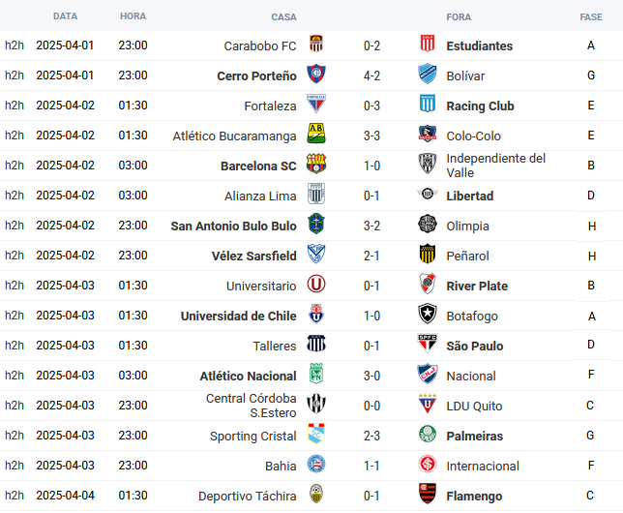Viewport: 623px width, 513px height.
Task: Click the Estudiantes club crest
Action: click(x=428, y=44)
